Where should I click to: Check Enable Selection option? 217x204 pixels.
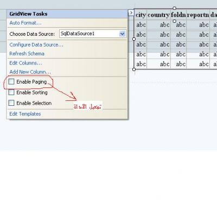coord(11,103)
